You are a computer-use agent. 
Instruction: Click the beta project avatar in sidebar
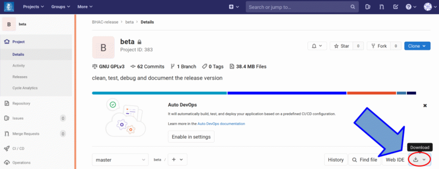pyautogui.click(x=9, y=24)
